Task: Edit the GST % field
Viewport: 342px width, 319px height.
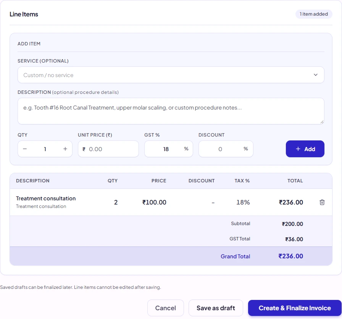Action: click(169, 149)
